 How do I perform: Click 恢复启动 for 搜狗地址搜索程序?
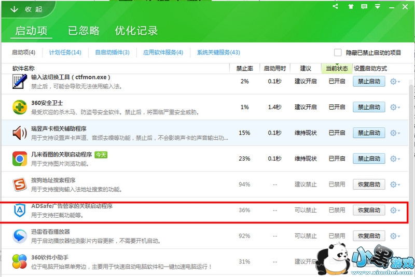click(x=369, y=184)
